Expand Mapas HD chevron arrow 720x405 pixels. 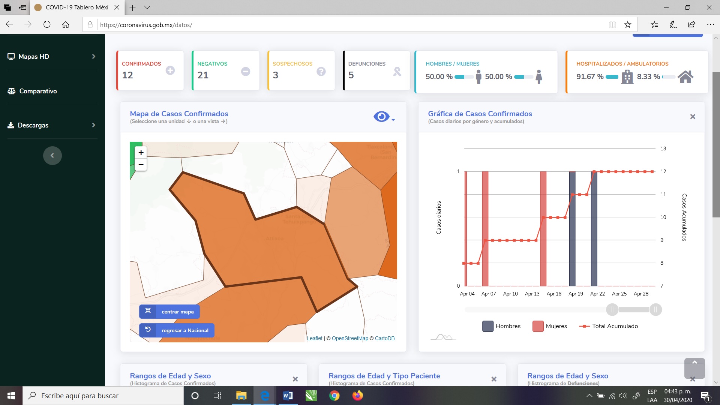click(94, 57)
